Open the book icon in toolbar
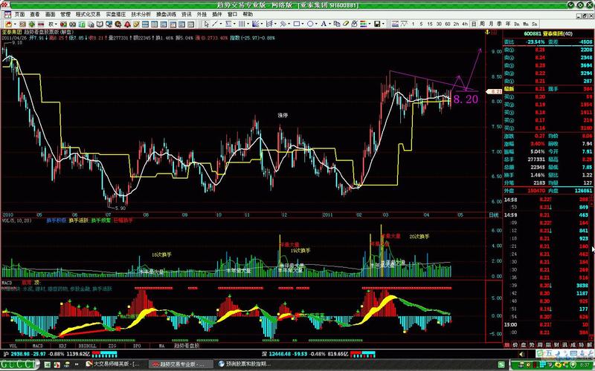595x371 pixels. coord(100,24)
